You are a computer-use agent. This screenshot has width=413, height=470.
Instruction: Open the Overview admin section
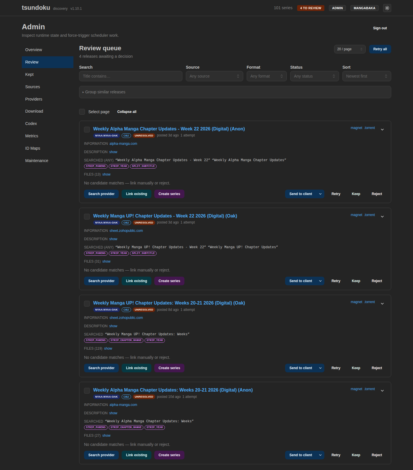48,50
